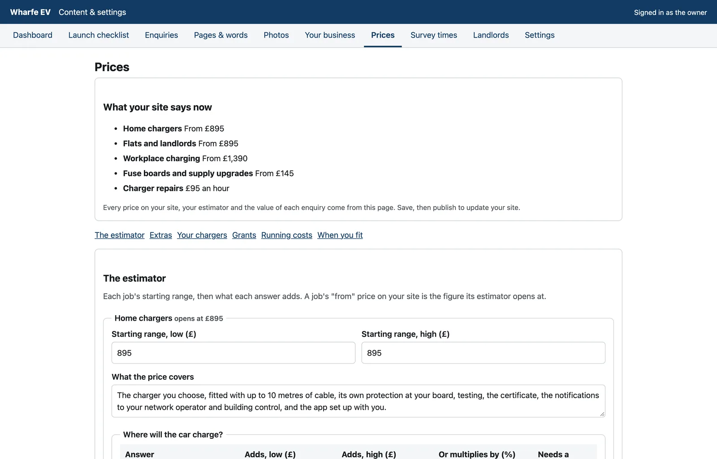This screenshot has width=717, height=459.
Task: Focus the Starting range, high field
Action: coord(484,353)
